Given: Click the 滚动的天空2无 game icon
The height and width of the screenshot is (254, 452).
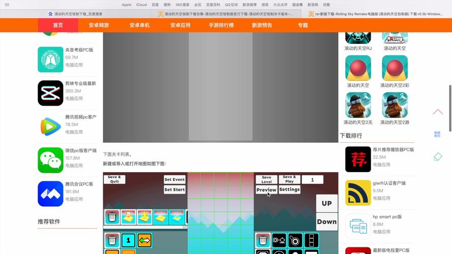Looking at the screenshot, I should point(358,105).
